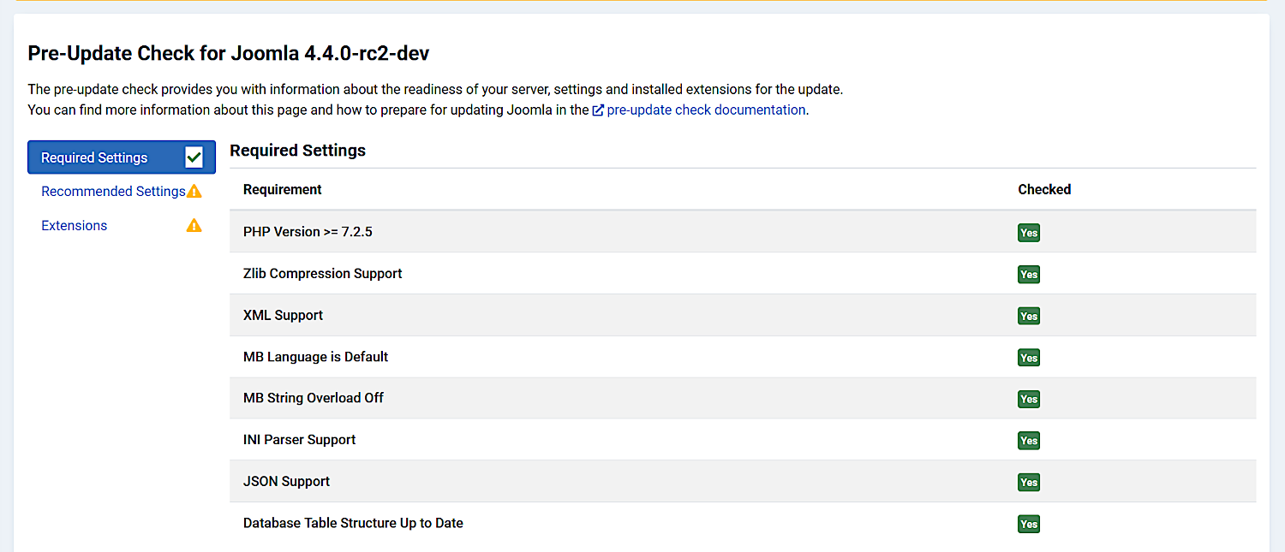Viewport: 1285px width, 552px height.
Task: Click the PHP Version >= 7.2.5 row label
Action: pos(308,232)
